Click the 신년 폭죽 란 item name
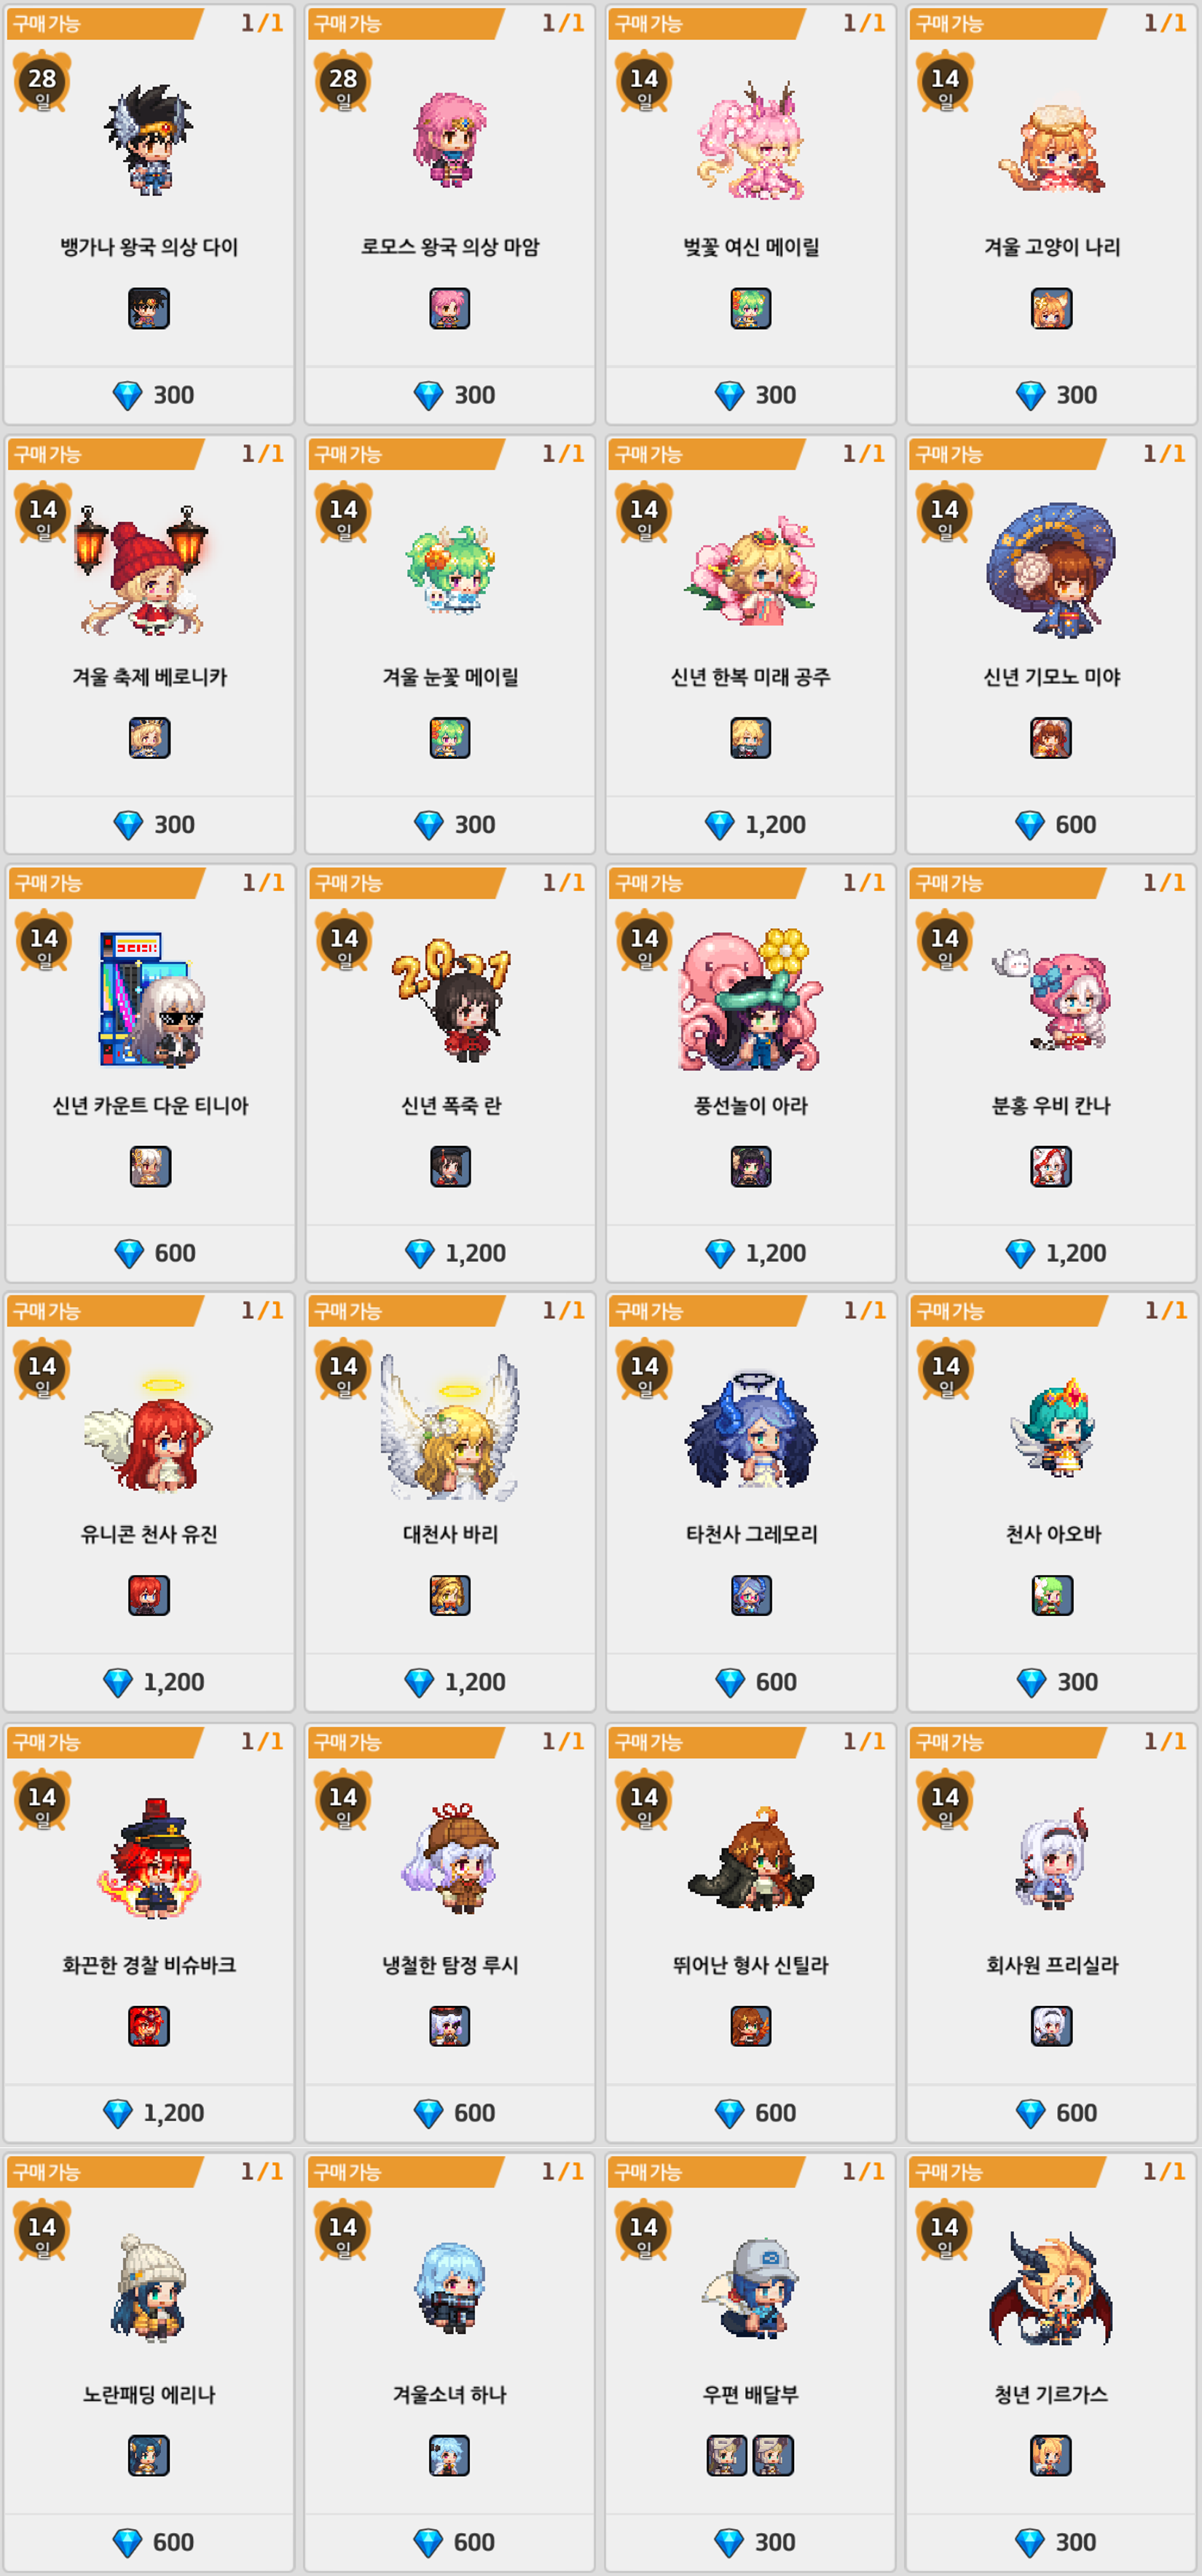This screenshot has width=1202, height=2576. [451, 1105]
